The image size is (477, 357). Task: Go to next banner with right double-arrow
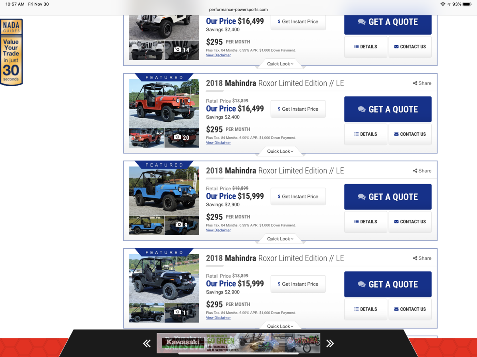330,344
